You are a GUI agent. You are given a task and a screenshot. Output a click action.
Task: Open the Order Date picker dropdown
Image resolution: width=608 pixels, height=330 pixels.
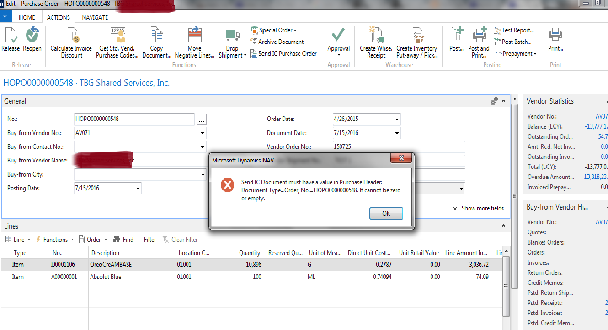(396, 120)
